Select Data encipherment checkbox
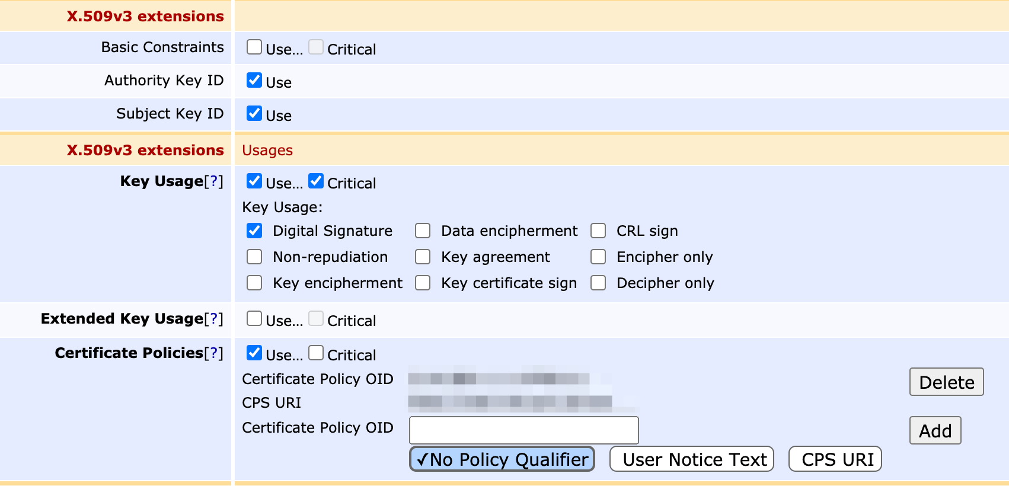 423,231
